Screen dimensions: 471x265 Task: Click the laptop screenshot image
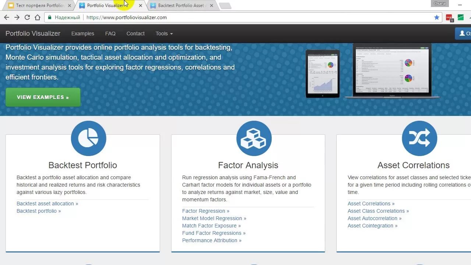coord(392,71)
